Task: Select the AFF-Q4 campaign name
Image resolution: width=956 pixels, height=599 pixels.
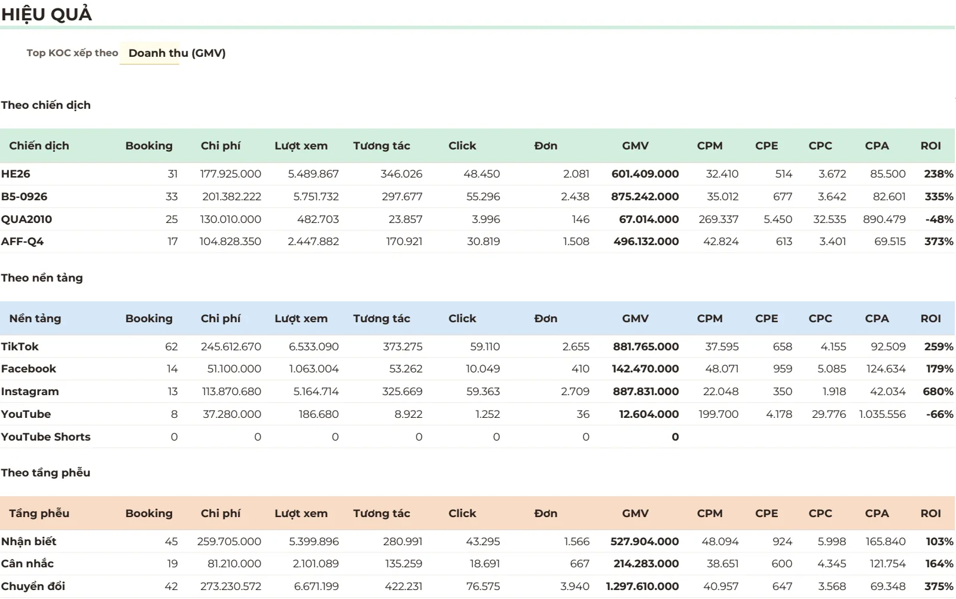Action: point(22,242)
